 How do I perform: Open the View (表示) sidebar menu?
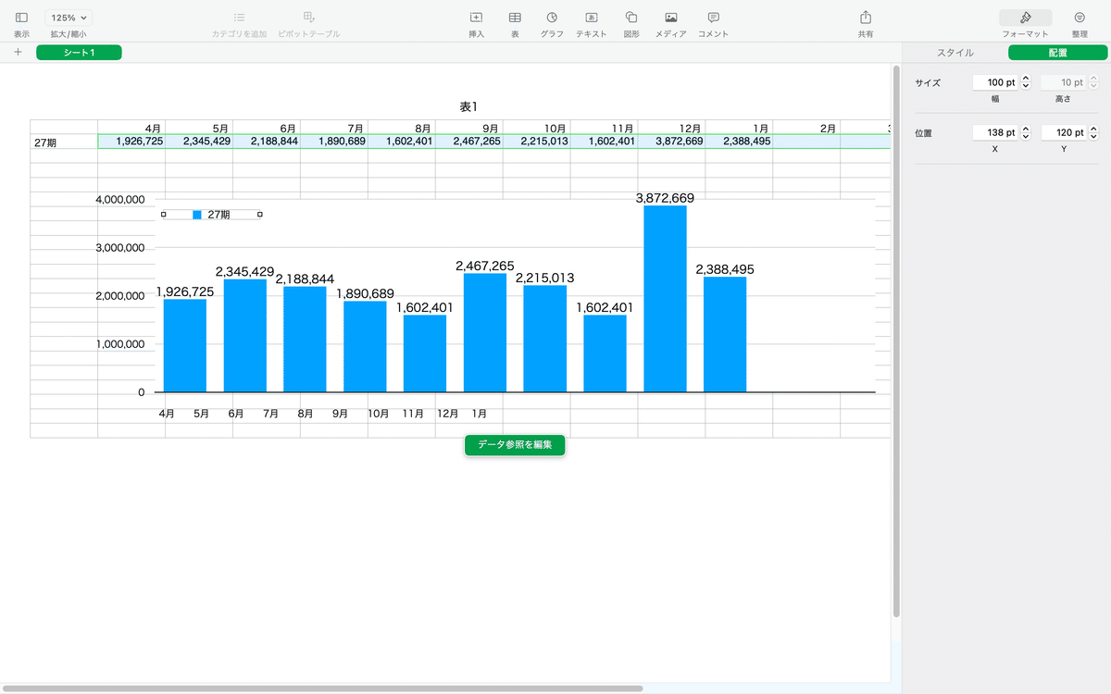point(21,18)
